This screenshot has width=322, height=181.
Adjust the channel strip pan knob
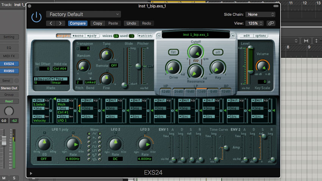[x=9, y=111]
